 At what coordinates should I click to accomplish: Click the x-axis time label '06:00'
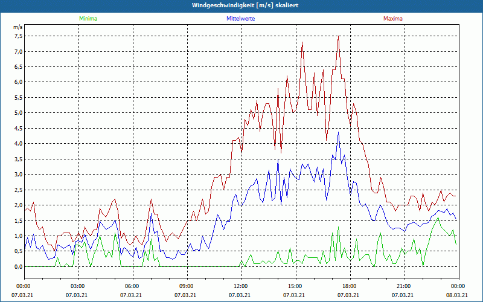tap(132, 286)
